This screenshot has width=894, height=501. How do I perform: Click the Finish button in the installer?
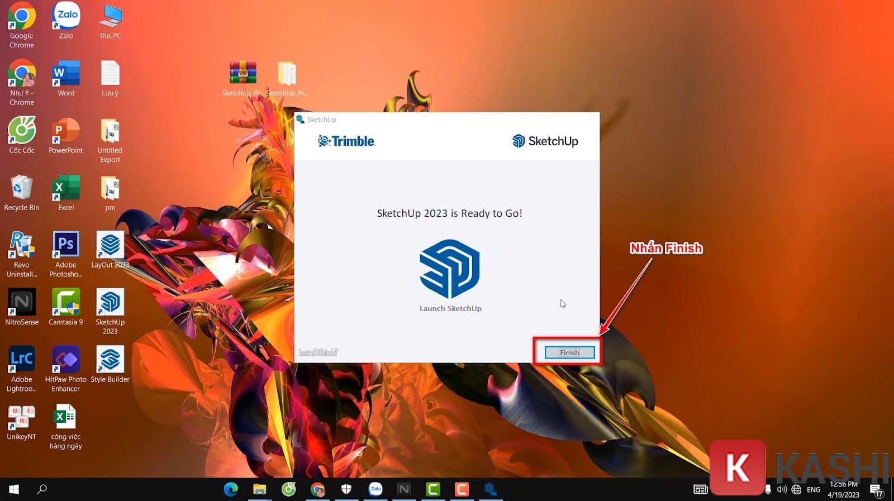[x=569, y=352]
